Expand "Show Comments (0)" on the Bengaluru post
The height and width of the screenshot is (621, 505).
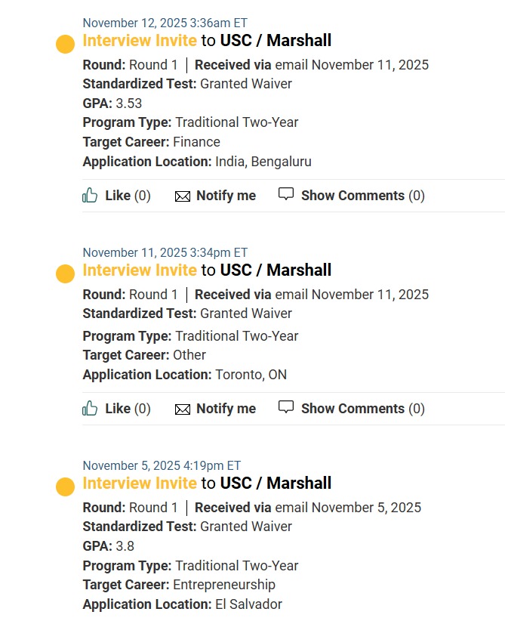point(362,196)
